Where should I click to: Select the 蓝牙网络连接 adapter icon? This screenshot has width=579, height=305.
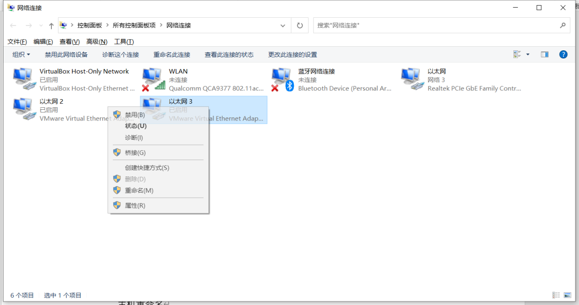coord(283,79)
